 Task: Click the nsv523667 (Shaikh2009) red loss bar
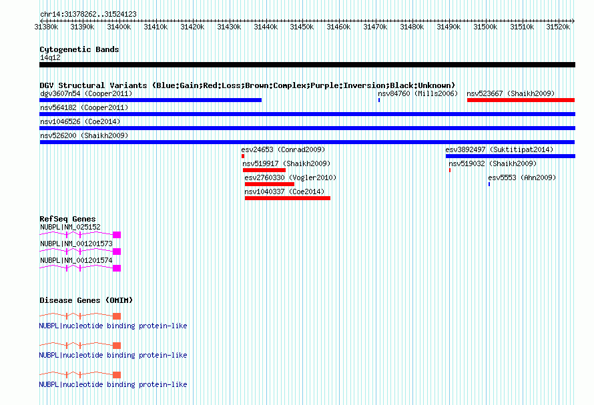pos(521,100)
